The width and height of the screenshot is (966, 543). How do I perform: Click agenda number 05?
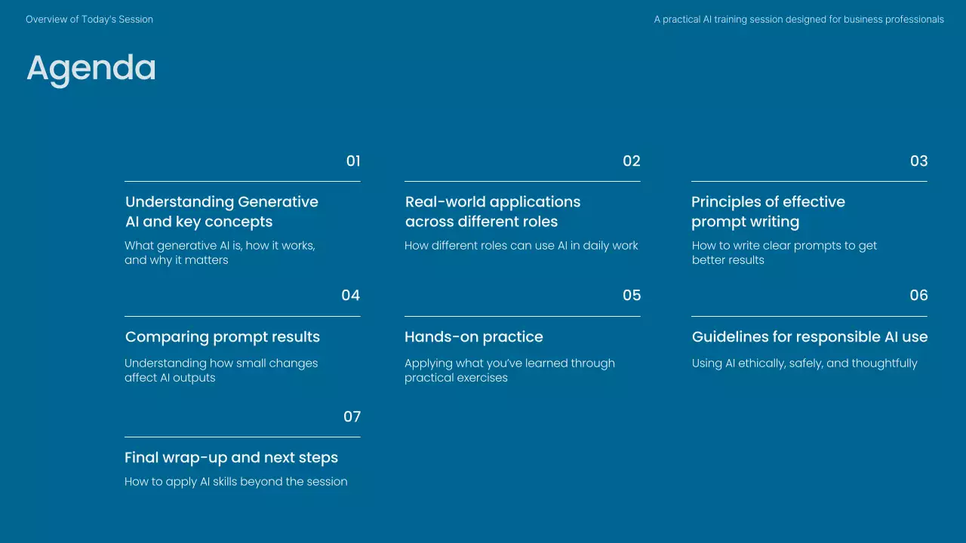632,296
